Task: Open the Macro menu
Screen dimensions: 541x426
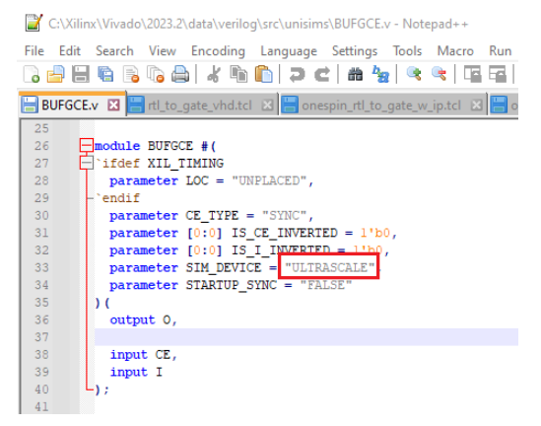Action: [455, 51]
